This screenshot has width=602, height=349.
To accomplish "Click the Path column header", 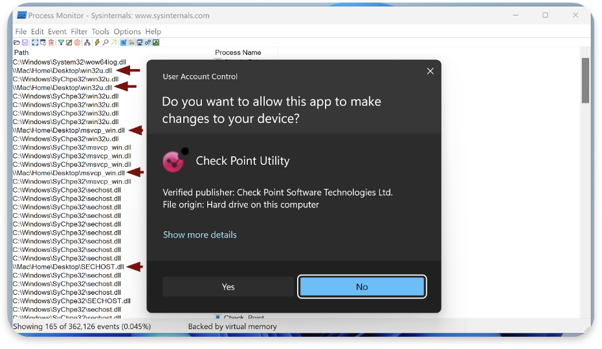I will [21, 52].
